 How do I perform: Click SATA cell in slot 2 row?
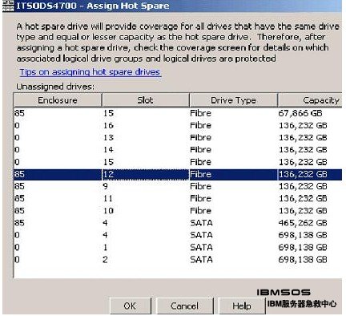(x=233, y=260)
